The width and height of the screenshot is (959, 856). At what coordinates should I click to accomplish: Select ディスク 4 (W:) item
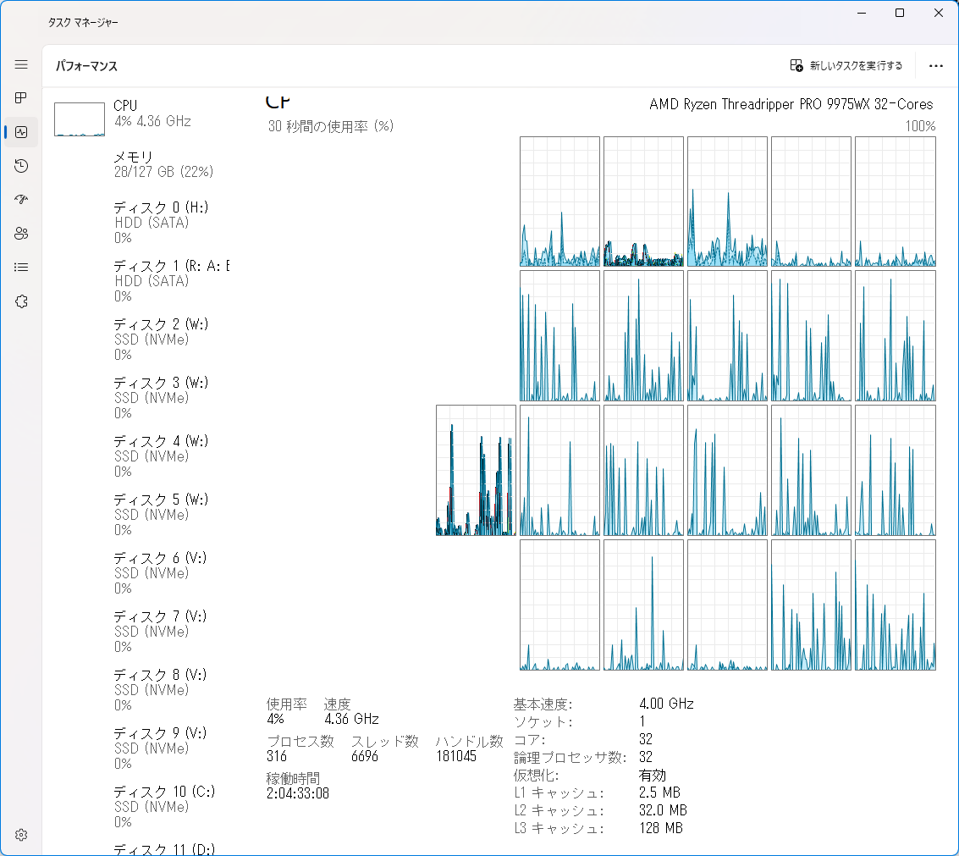point(141,456)
